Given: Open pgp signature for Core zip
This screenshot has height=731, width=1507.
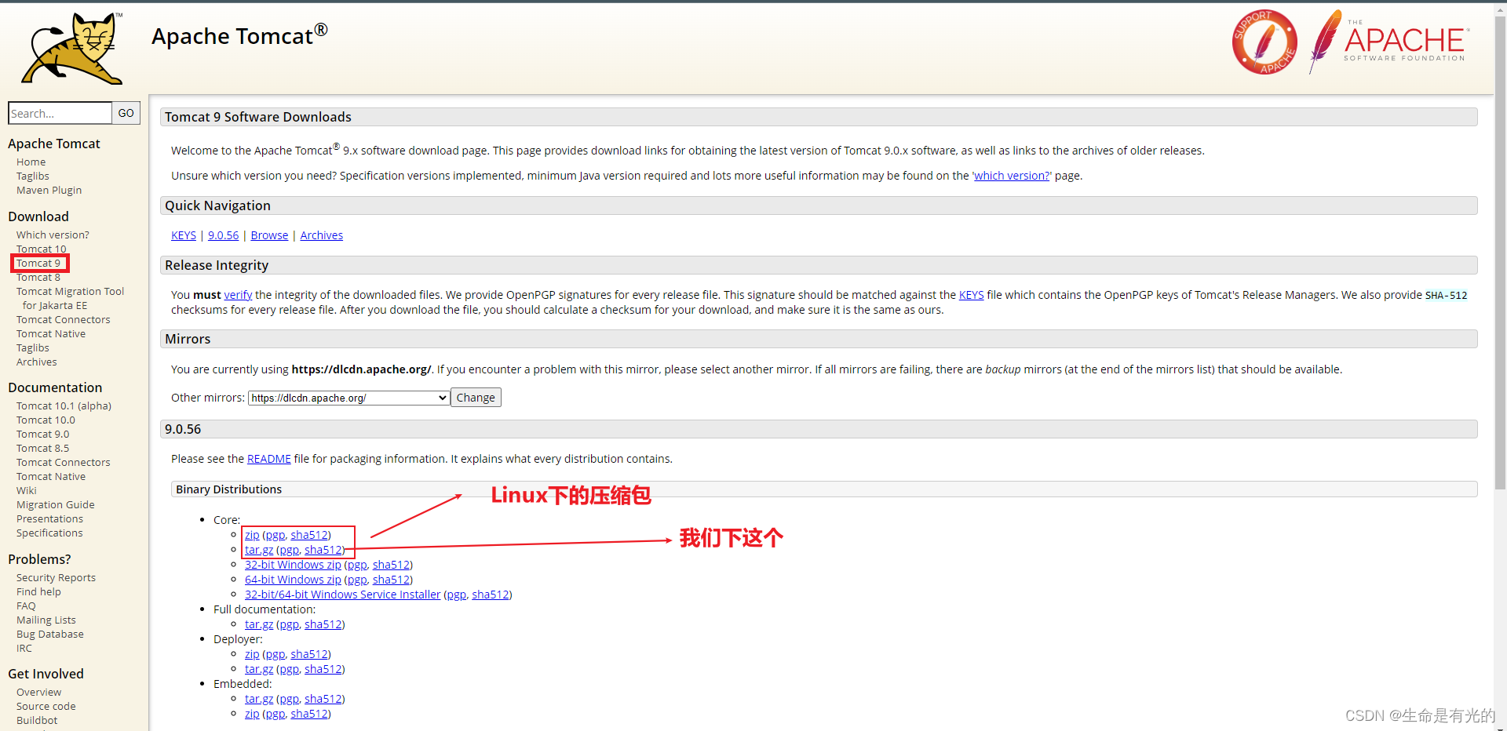Looking at the screenshot, I should [x=275, y=535].
